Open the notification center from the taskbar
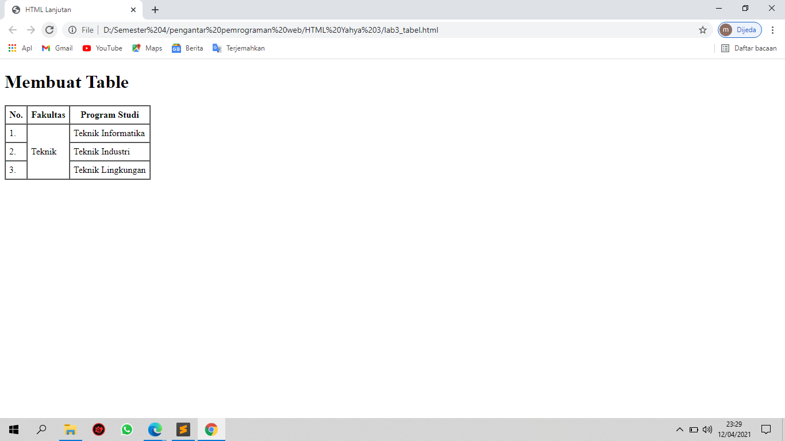Image resolution: width=785 pixels, height=441 pixels. pyautogui.click(x=767, y=429)
